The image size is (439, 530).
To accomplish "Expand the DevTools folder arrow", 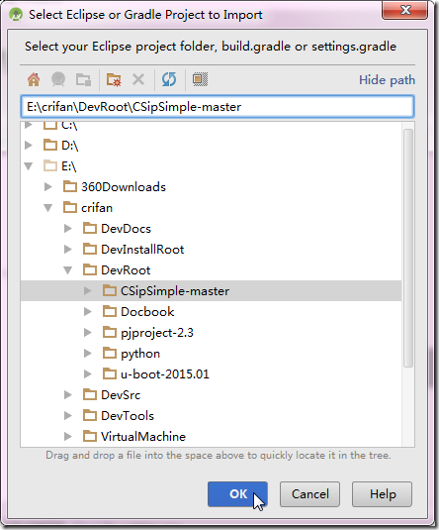I will (68, 415).
